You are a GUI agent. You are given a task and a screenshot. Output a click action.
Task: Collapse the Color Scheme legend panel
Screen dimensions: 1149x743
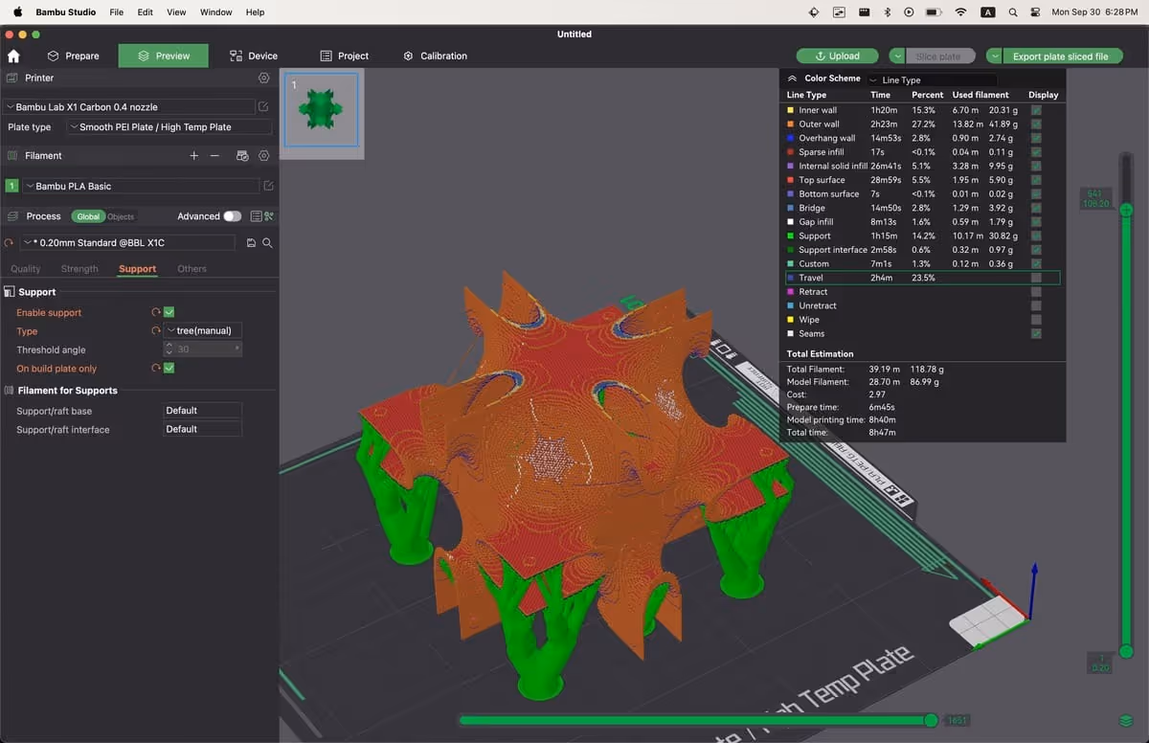click(793, 79)
